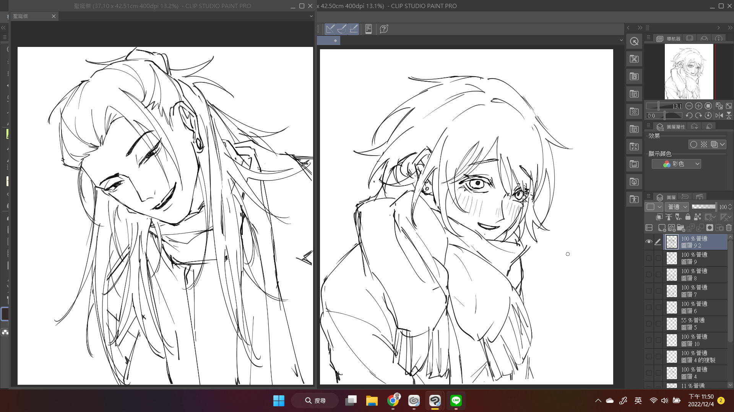Show layer 圖層 10 visibility box

pyautogui.click(x=649, y=340)
